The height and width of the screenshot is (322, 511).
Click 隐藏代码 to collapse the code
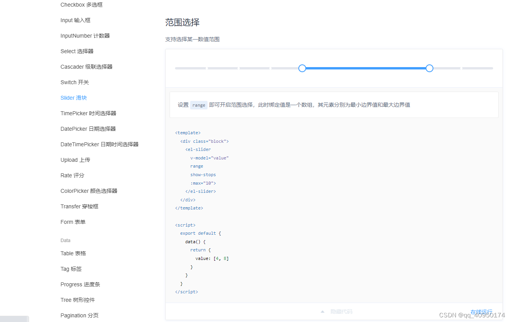point(341,312)
